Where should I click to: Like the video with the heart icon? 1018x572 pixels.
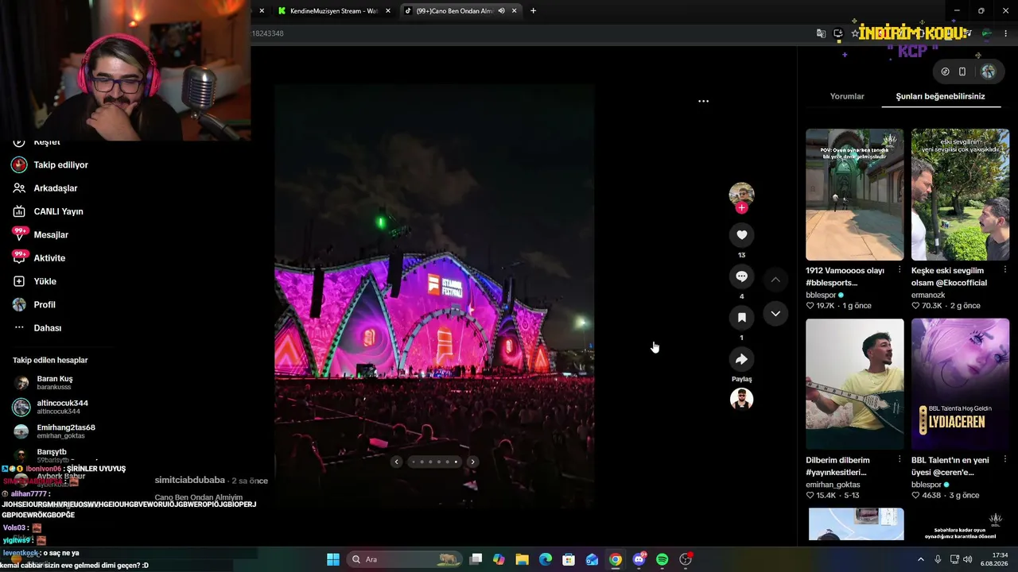pos(741,234)
